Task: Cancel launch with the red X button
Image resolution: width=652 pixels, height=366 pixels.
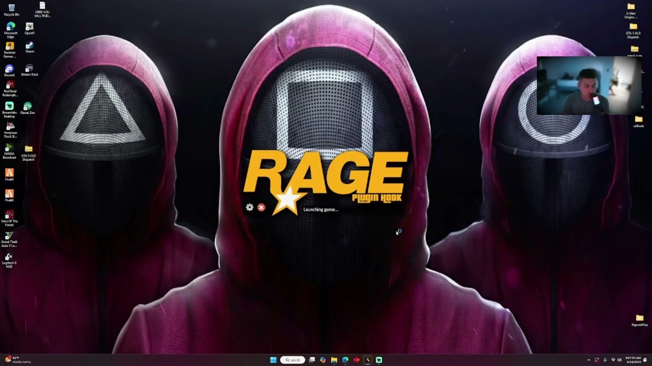Action: (x=261, y=207)
